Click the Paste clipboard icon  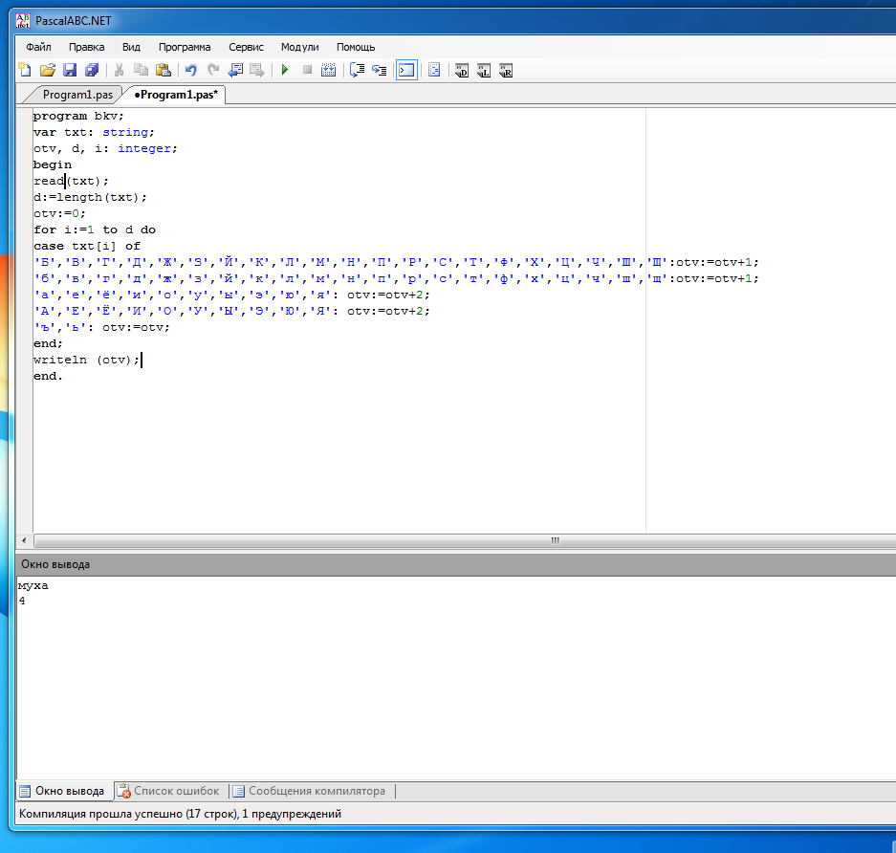coord(163,70)
